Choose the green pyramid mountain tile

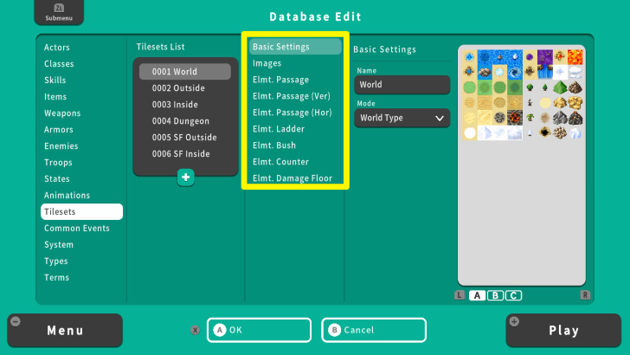click(x=560, y=87)
